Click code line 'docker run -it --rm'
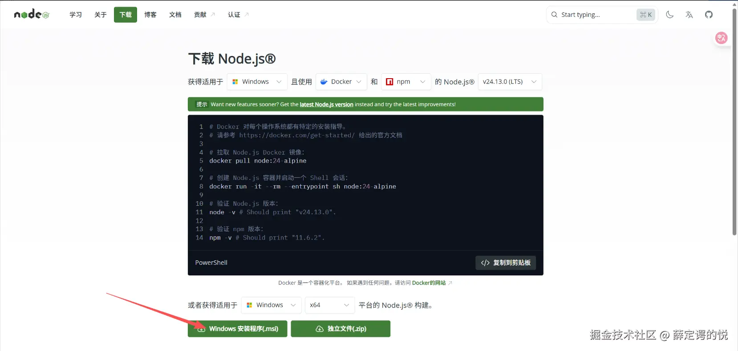 coord(303,187)
